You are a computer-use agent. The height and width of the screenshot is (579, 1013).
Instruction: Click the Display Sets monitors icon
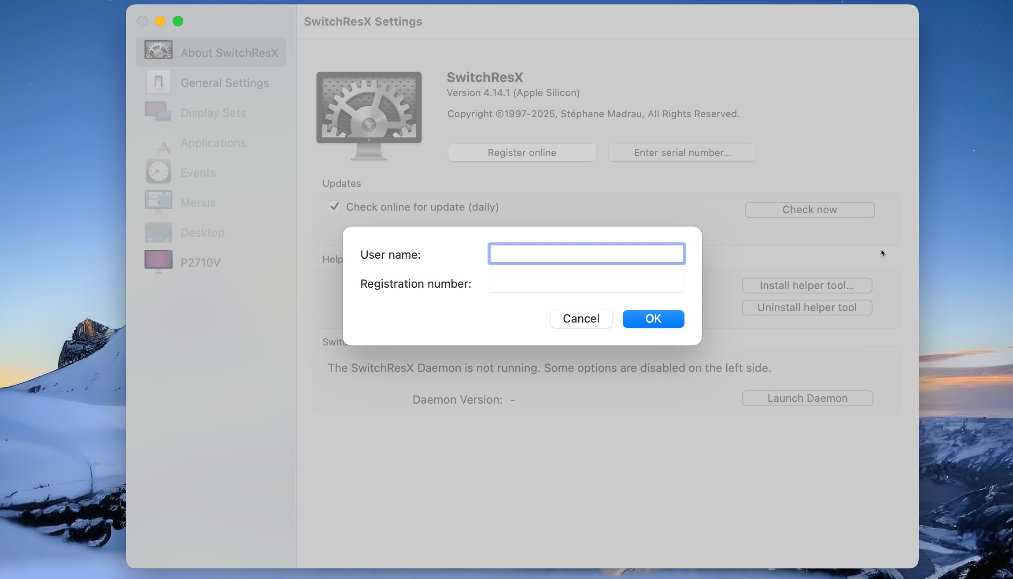(x=158, y=112)
